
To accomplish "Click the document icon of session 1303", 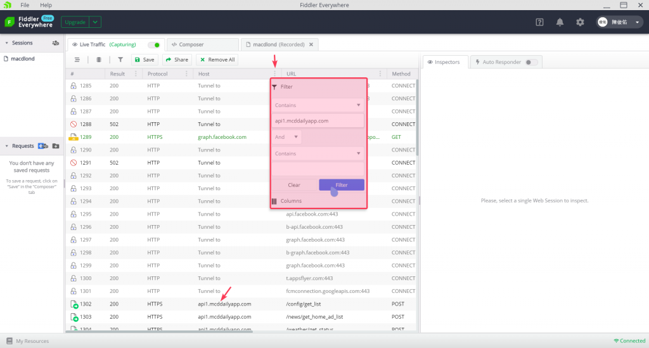I will click(74, 317).
